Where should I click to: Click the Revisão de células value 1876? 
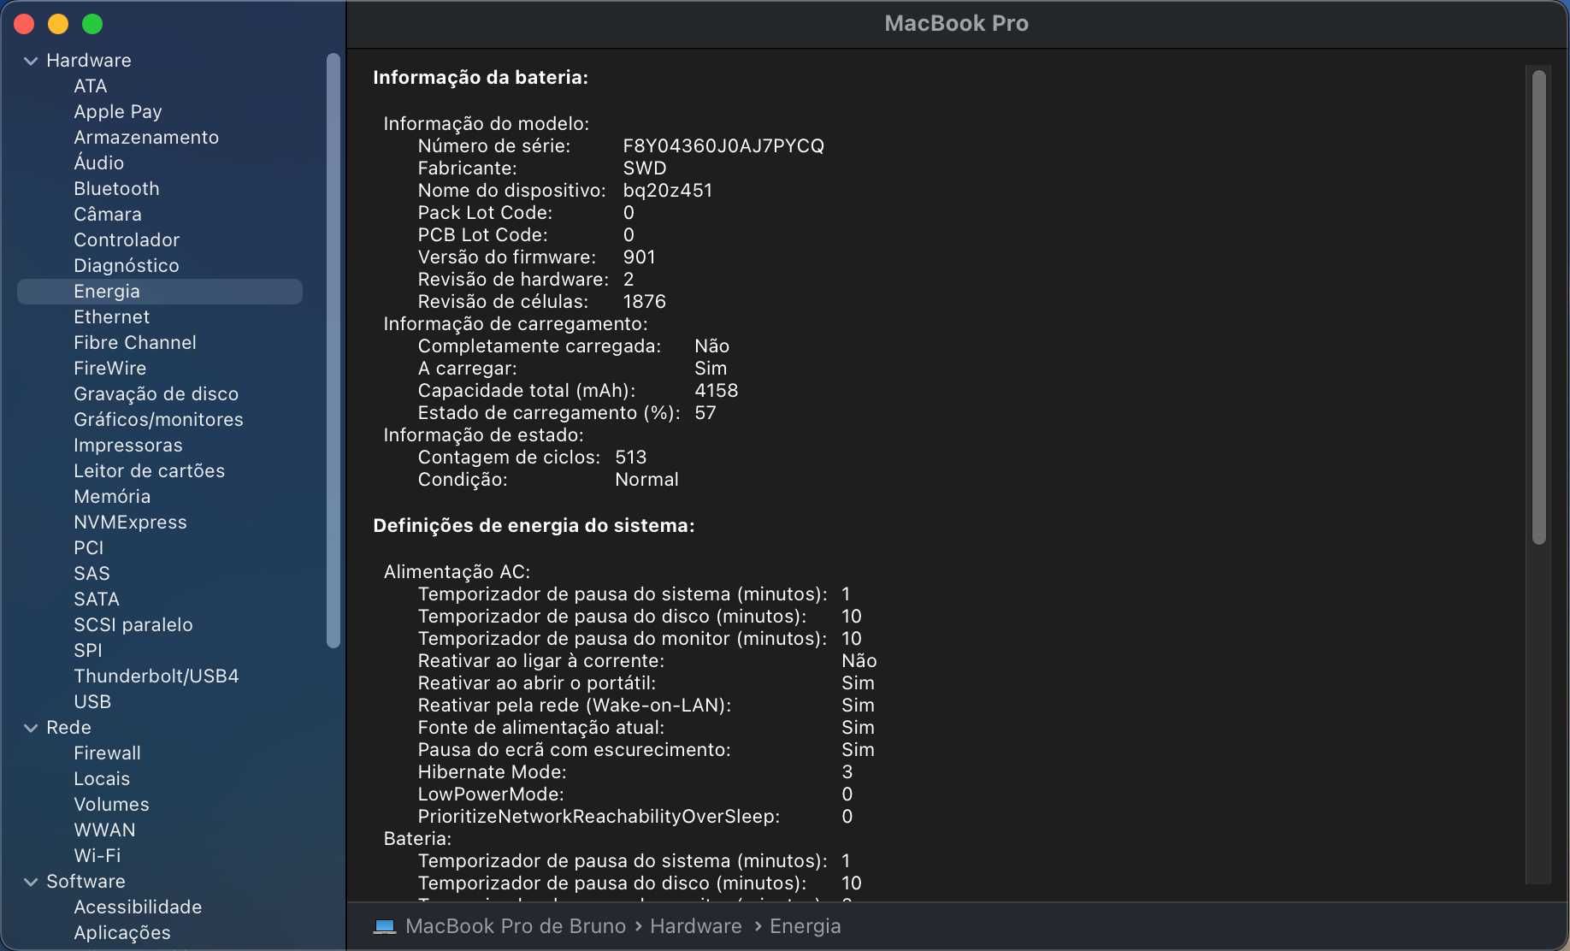tap(645, 302)
